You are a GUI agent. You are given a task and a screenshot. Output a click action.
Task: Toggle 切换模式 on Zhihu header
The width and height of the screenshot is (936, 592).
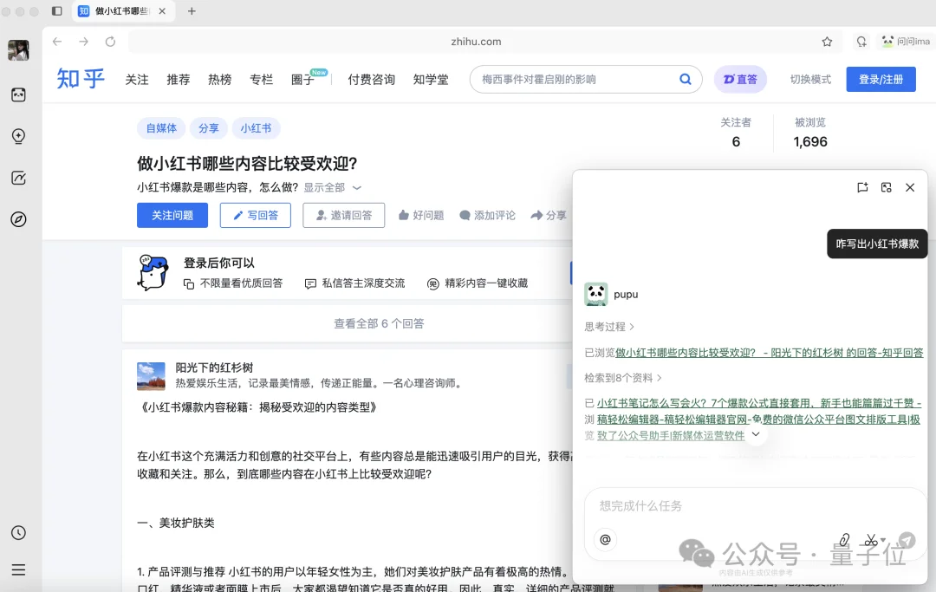point(809,79)
